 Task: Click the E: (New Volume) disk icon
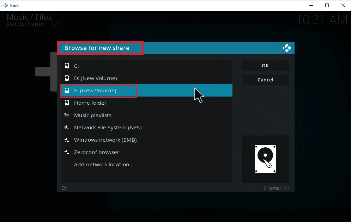click(67, 90)
